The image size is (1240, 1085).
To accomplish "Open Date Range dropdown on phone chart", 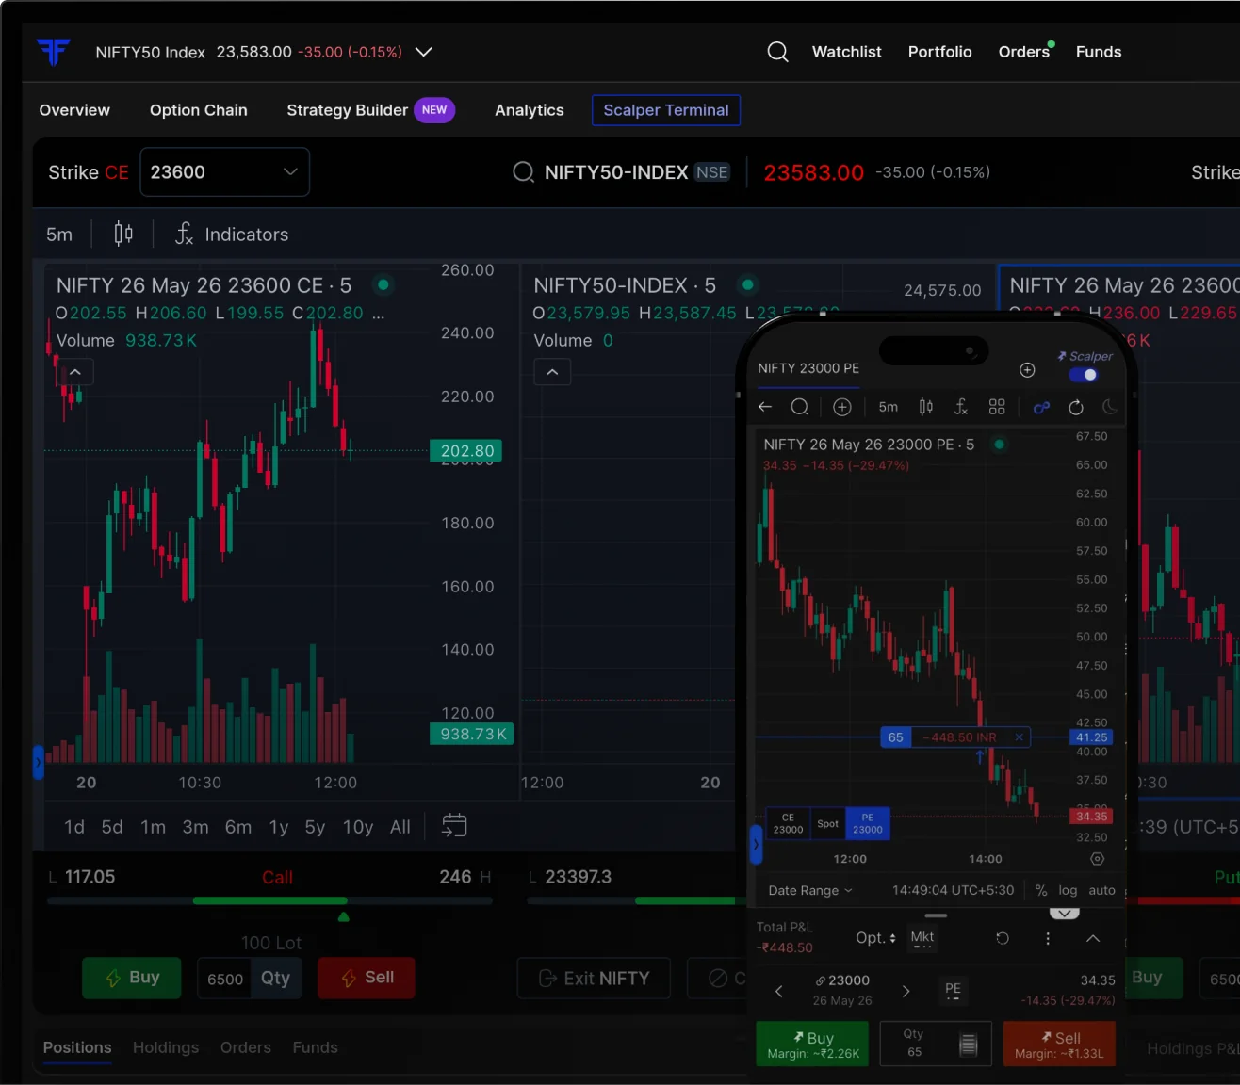I will tap(810, 890).
